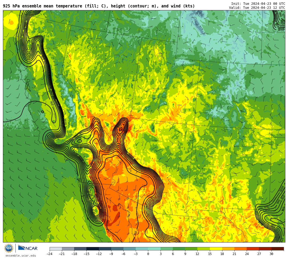This screenshot has height=259, width=288.
Task: Click the colorbar swatch between 6 and 9
Action: 179,249
